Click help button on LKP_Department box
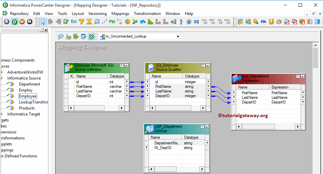The width and height of the screenshot is (323, 174). click(x=202, y=126)
